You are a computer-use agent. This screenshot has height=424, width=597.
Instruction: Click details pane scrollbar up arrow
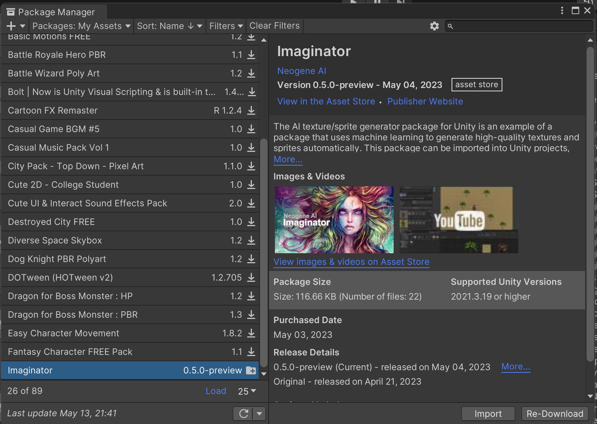pos(590,40)
